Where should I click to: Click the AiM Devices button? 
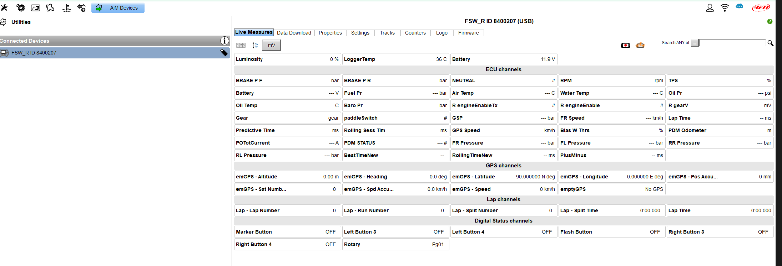tap(118, 8)
